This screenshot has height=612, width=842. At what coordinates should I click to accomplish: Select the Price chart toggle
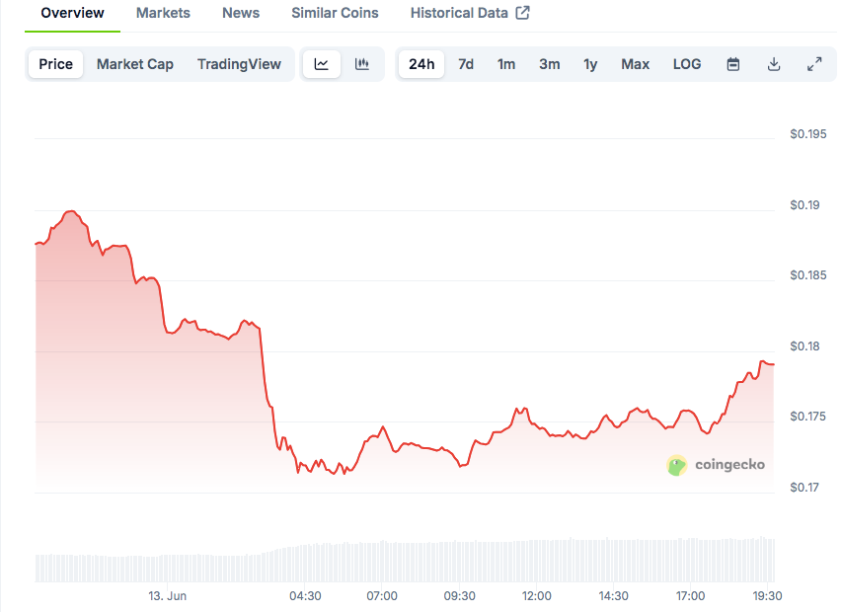pyautogui.click(x=56, y=64)
